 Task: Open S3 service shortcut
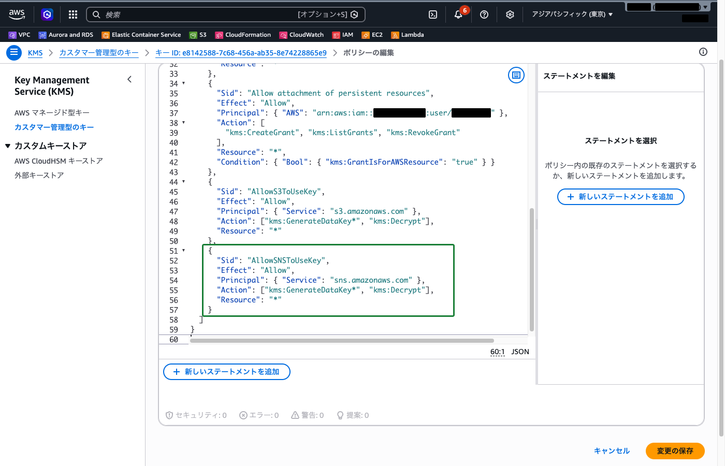click(198, 35)
